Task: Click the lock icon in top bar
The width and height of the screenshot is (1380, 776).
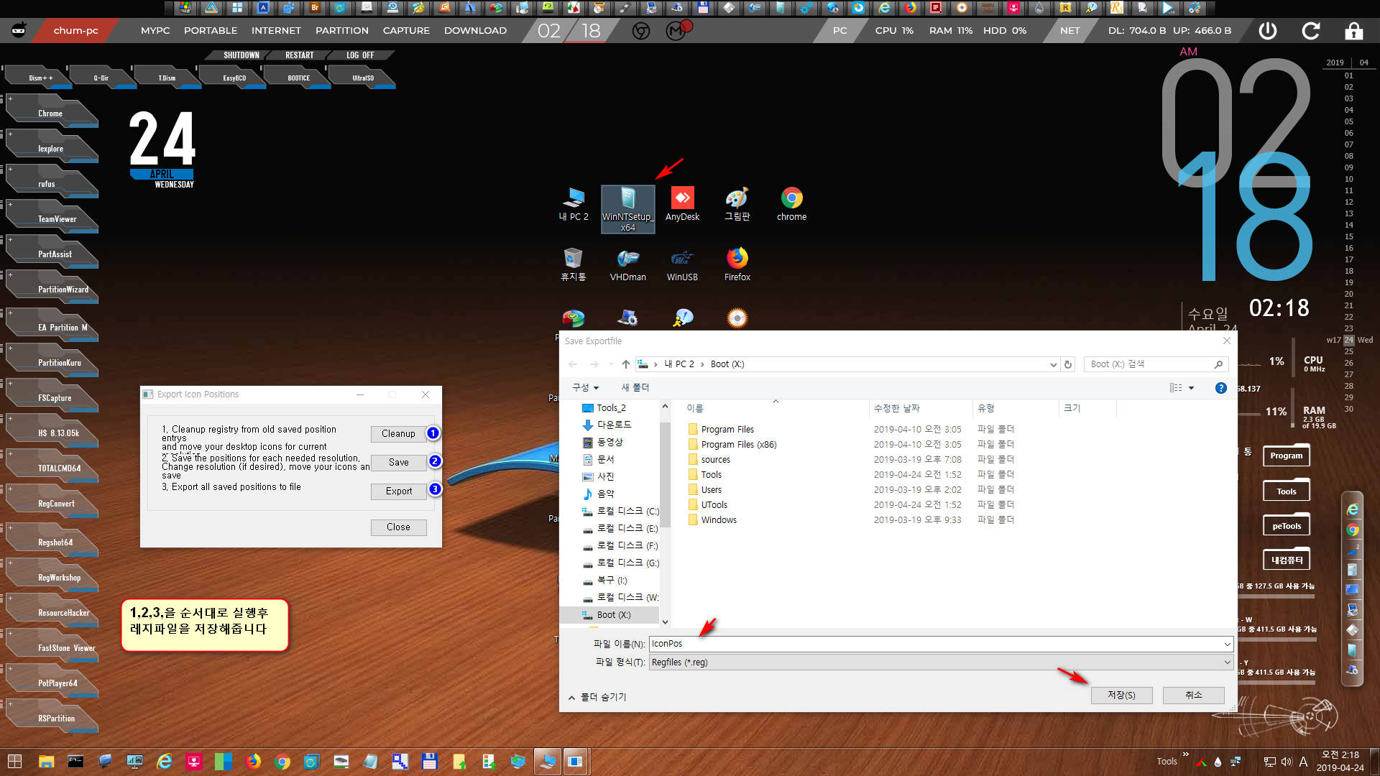Action: (x=1354, y=31)
